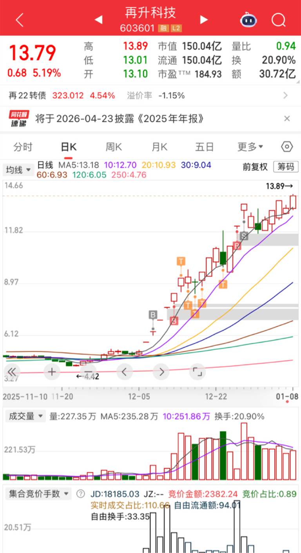Tap the back arrow in header
The image size is (301, 553).
[x=20, y=19]
